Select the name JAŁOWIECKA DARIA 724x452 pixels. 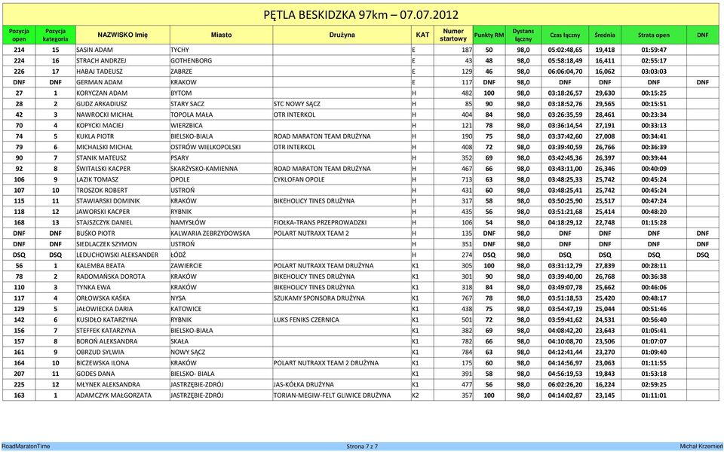point(104,309)
